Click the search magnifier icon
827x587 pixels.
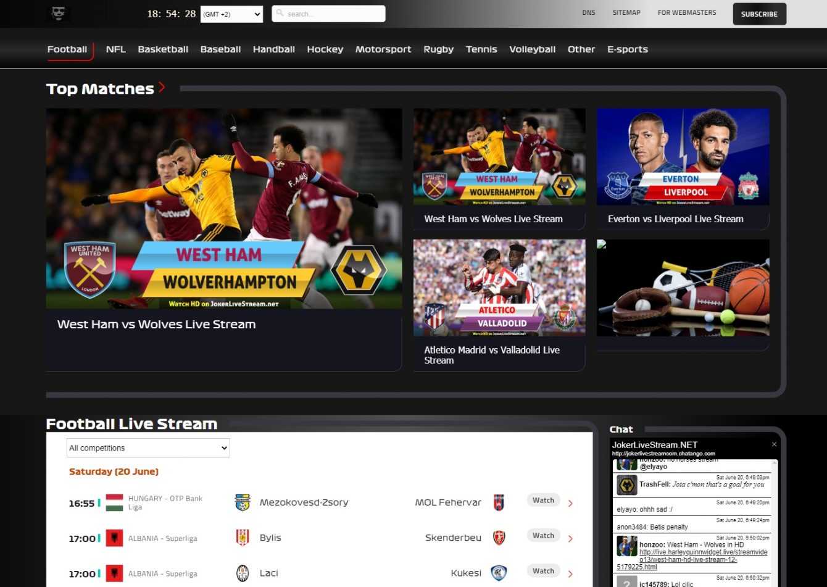[x=280, y=13]
